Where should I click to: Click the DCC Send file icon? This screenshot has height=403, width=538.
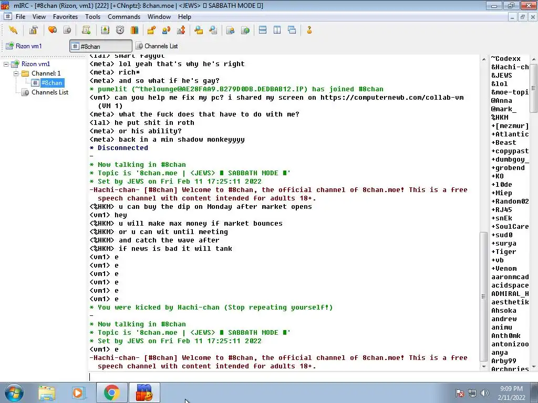click(151, 30)
